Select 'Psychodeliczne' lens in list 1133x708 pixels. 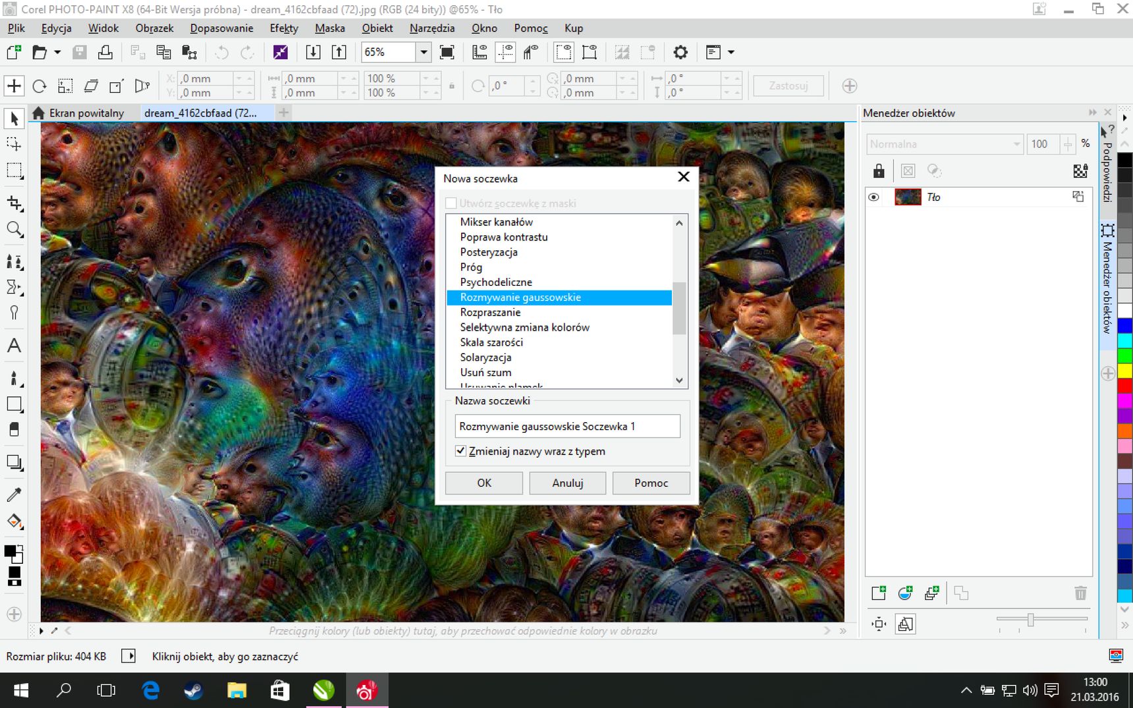(x=559, y=282)
